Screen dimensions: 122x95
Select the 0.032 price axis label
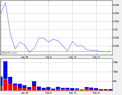tap(116, 21)
